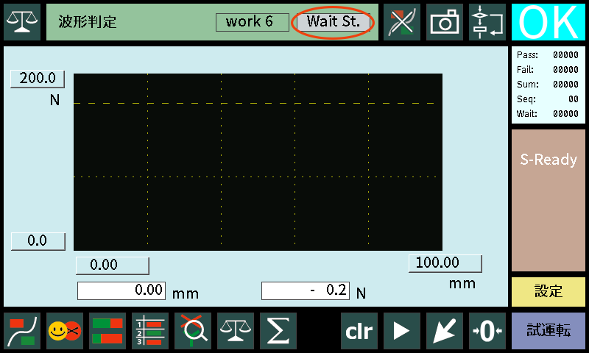Open the sigma statistics icon

pos(278,331)
